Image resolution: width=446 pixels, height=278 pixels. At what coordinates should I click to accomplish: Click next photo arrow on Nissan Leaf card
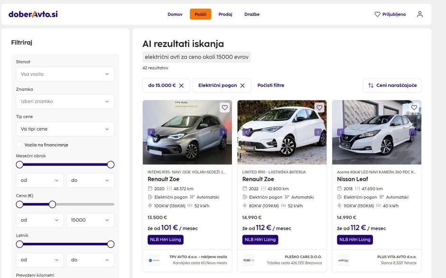click(413, 132)
